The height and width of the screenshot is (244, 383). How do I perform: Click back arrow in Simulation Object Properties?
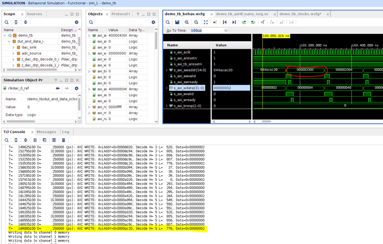click(x=58, y=88)
